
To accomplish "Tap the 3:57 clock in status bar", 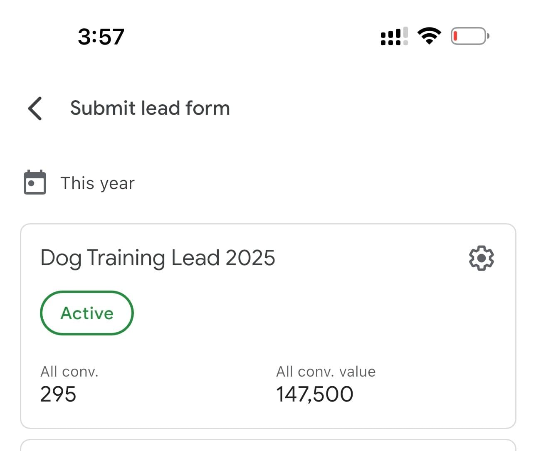I will pos(101,37).
